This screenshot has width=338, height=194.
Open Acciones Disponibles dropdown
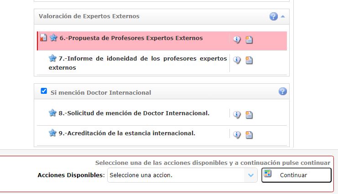pos(182,175)
